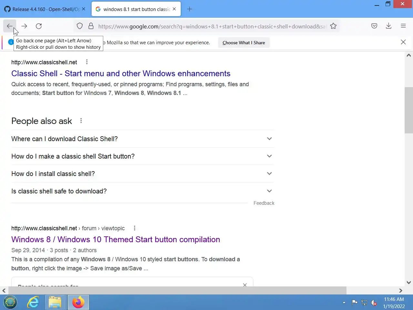
Task: Switch to Release 4.4.160 Open-Shell tab
Action: [x=45, y=9]
